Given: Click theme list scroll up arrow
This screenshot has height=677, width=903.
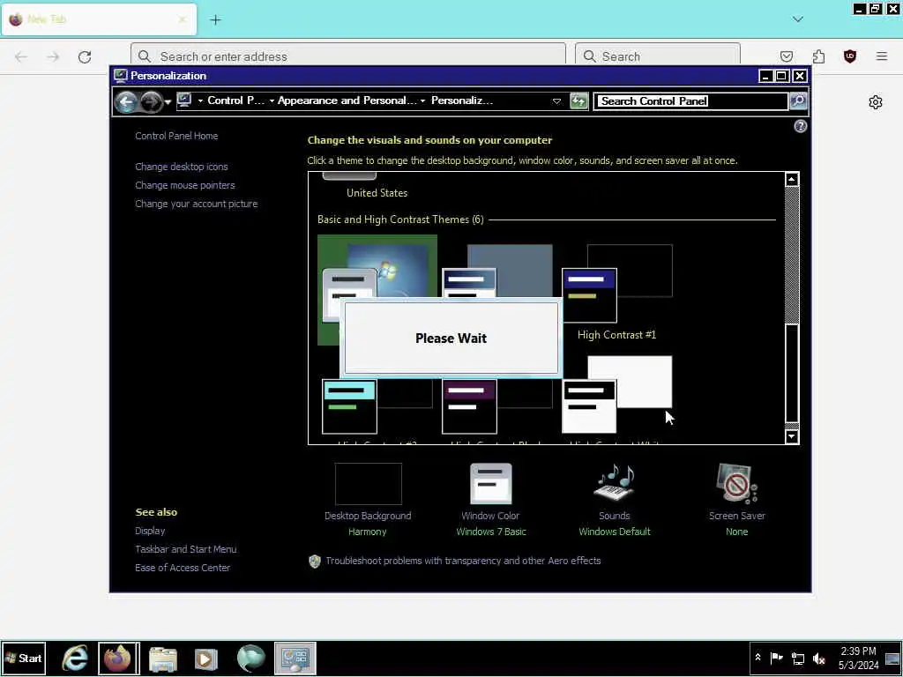Looking at the screenshot, I should (x=792, y=180).
